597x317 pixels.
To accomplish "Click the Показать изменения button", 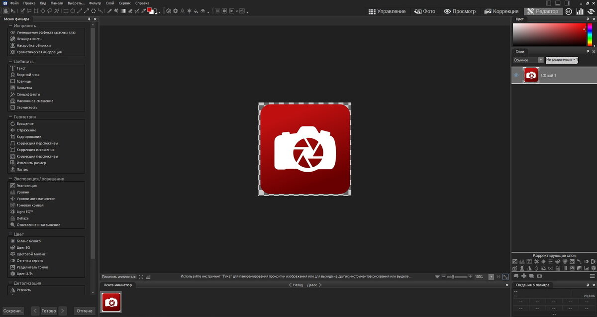I will coord(119,277).
